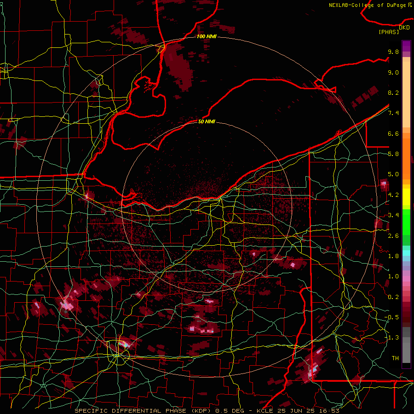414x414 pixels.
Task: Click the "TH" threshold label on the legend
Action: (395, 358)
